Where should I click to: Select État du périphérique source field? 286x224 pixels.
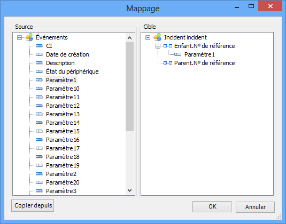[x=72, y=71]
